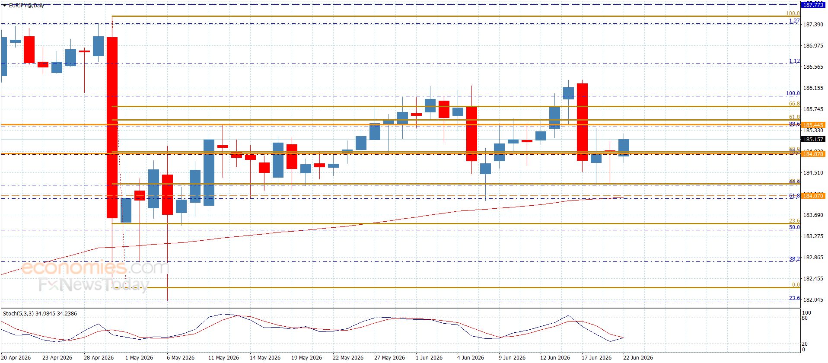Select the orange 185.445 price tag
This screenshot has height=363, width=828.
click(x=813, y=125)
